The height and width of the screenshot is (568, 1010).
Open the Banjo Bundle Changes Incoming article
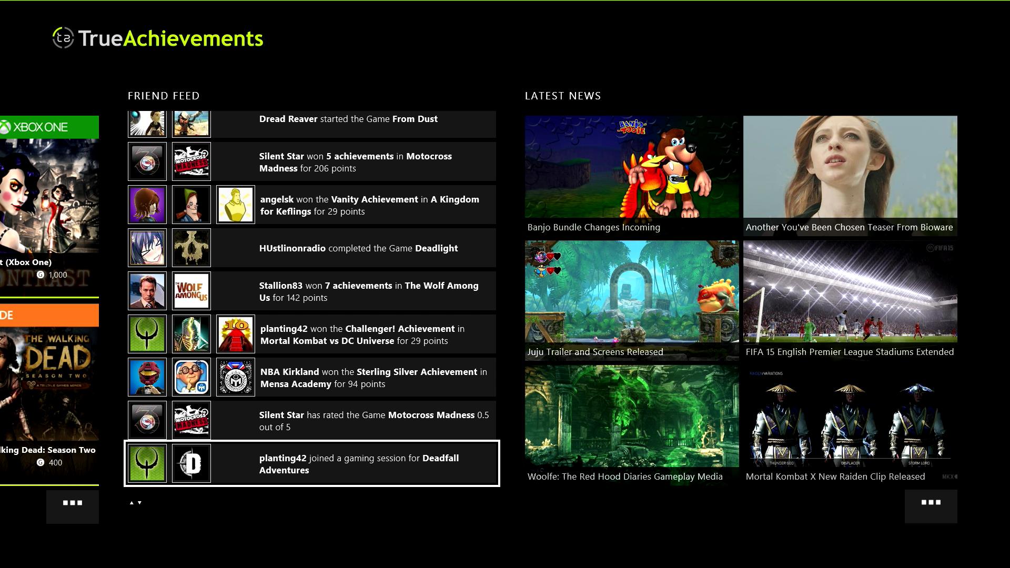pos(632,176)
